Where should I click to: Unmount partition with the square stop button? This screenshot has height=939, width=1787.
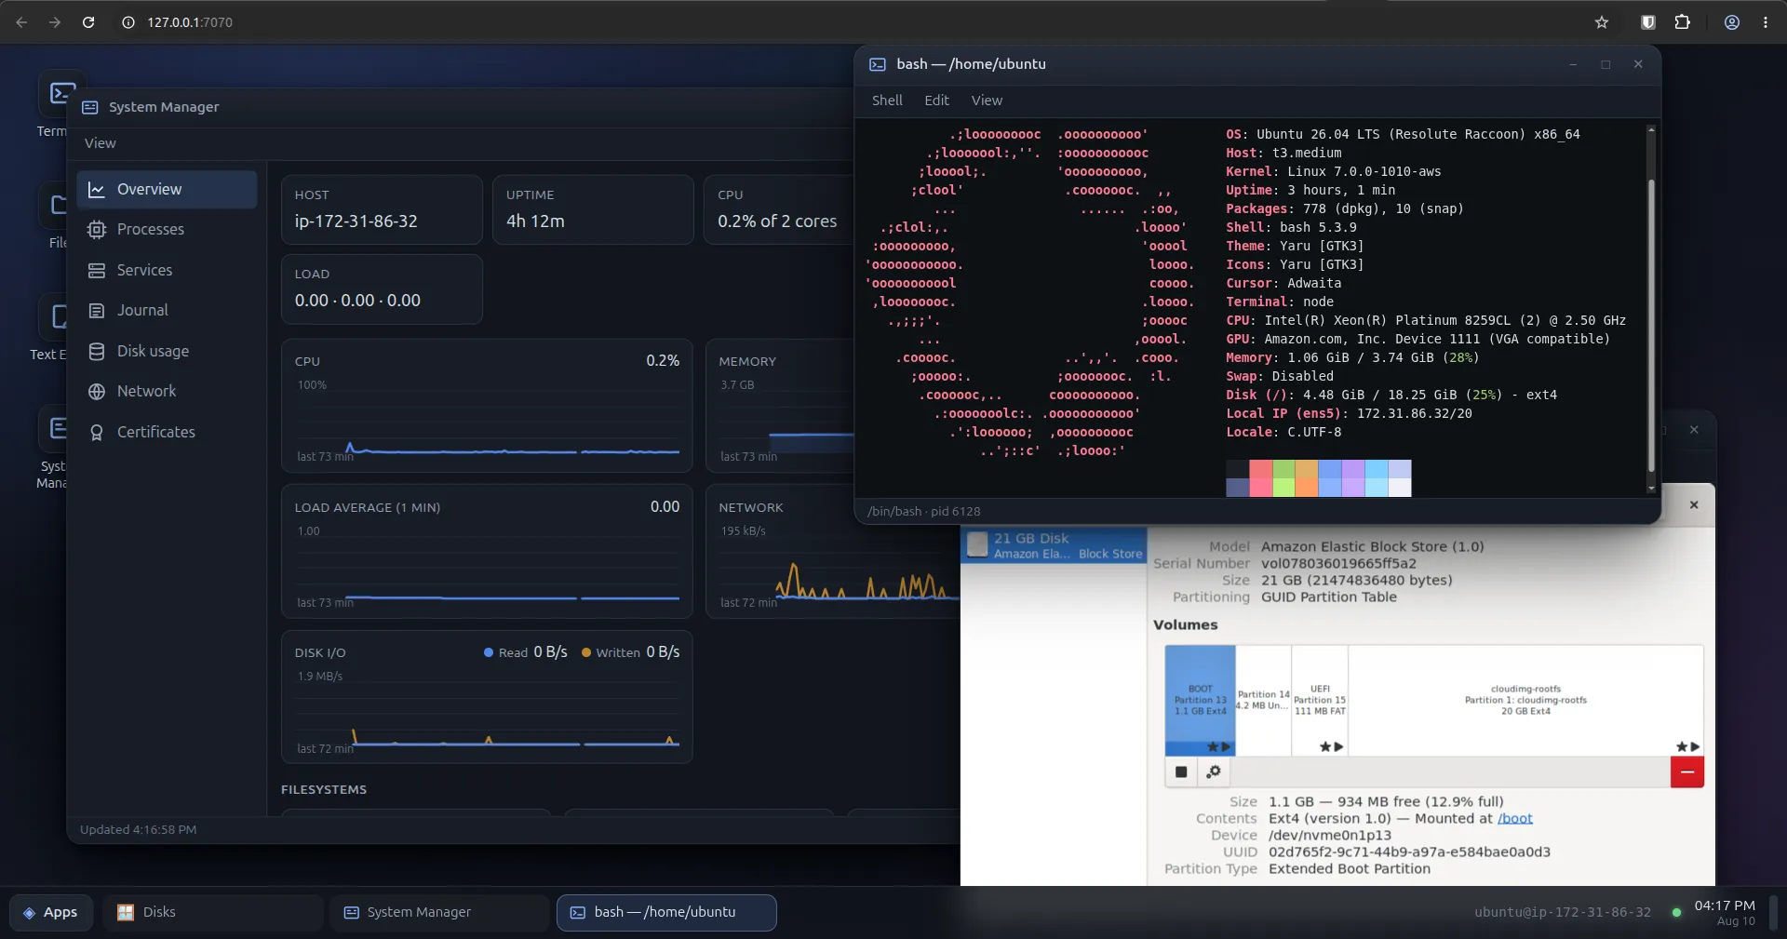[x=1181, y=771]
